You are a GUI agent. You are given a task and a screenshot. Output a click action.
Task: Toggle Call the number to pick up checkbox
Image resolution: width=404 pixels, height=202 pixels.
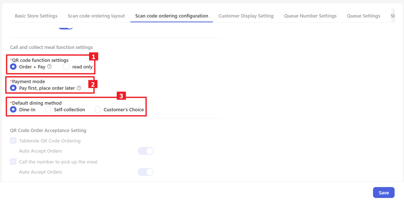(13, 162)
